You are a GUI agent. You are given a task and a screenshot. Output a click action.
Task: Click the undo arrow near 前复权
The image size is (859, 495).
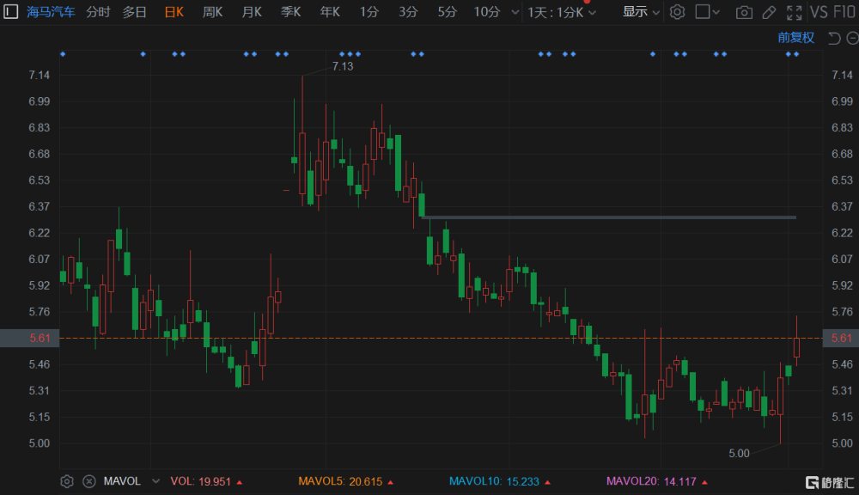[x=834, y=38]
